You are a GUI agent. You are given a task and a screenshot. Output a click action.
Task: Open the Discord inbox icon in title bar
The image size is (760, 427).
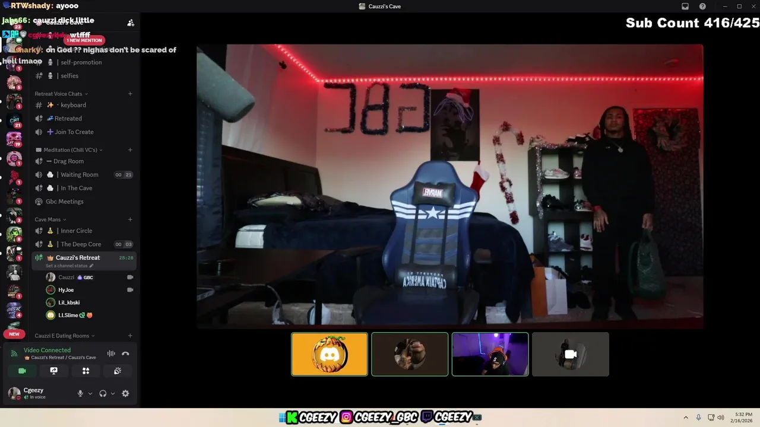[685, 7]
